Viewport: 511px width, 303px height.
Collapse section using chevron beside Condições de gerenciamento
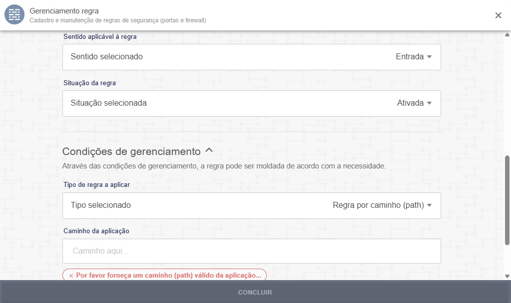tap(209, 150)
